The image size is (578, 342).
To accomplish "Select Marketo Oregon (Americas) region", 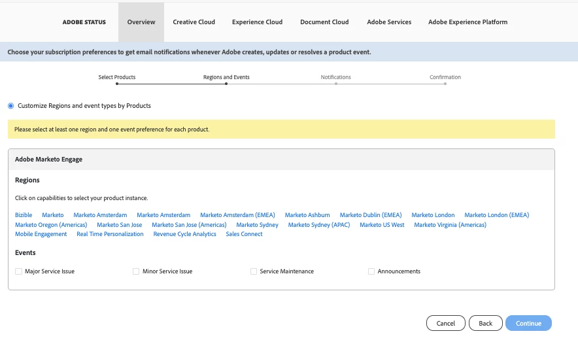I will point(51,225).
